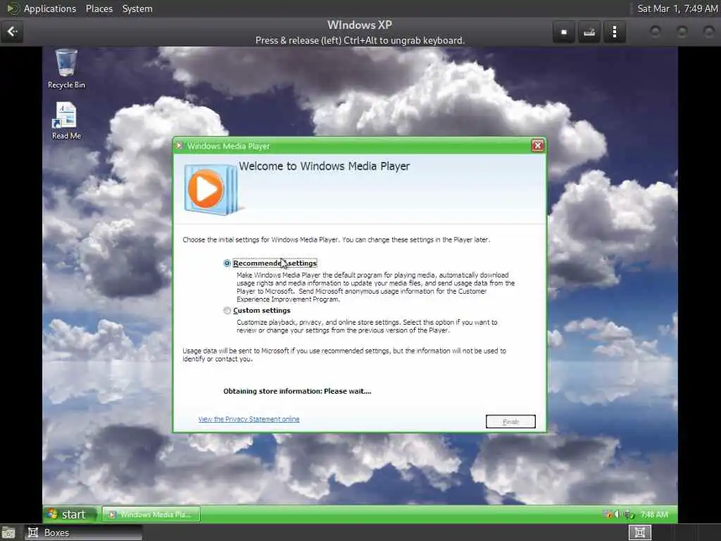Click the Boxes back arrow button
The height and width of the screenshot is (541, 721).
point(12,31)
